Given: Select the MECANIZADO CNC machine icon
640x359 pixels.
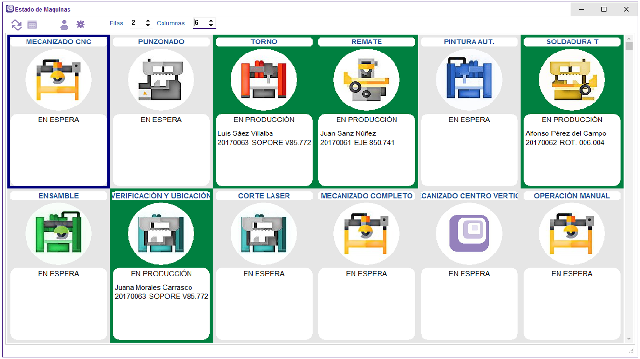Looking at the screenshot, I should point(58,80).
